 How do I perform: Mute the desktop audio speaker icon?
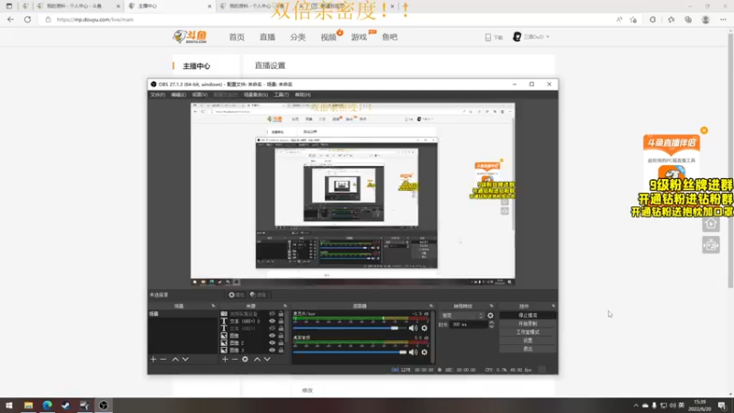(x=413, y=352)
